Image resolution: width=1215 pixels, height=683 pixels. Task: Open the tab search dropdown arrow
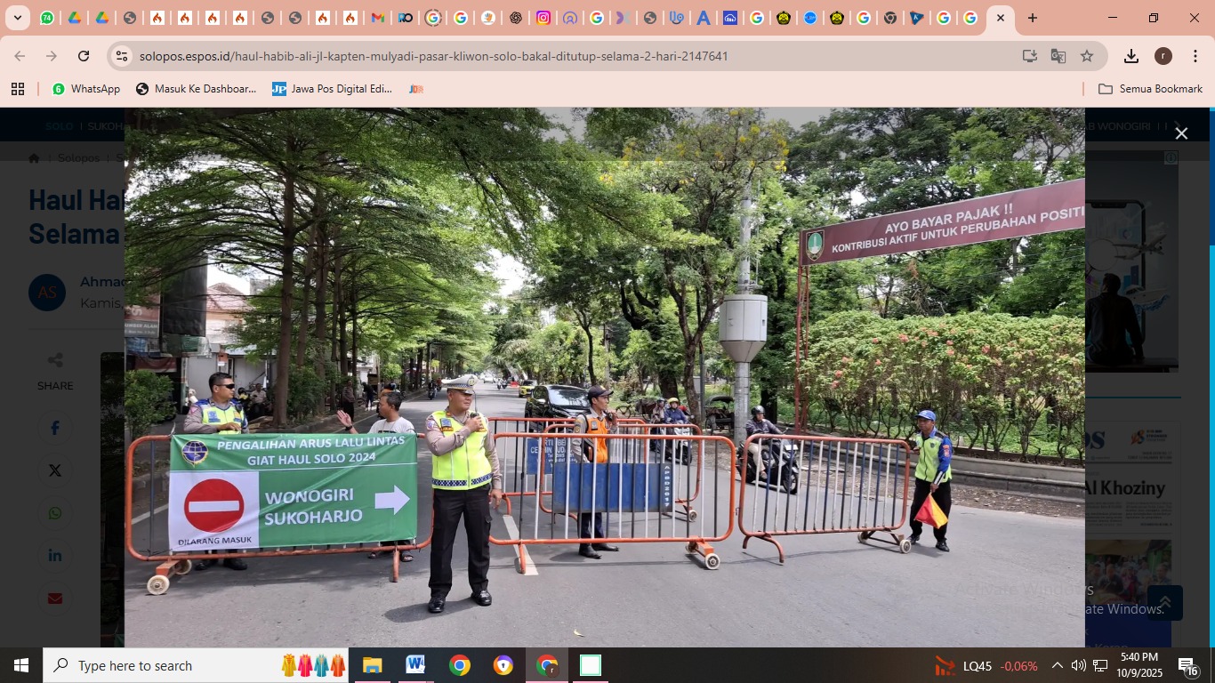(x=17, y=18)
